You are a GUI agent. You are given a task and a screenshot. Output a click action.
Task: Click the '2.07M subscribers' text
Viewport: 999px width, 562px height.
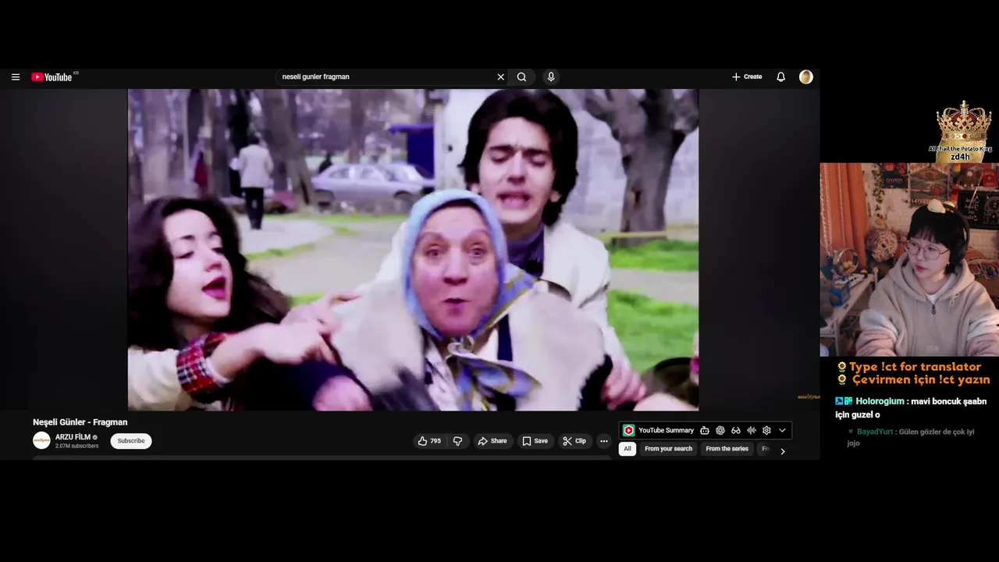pos(76,446)
